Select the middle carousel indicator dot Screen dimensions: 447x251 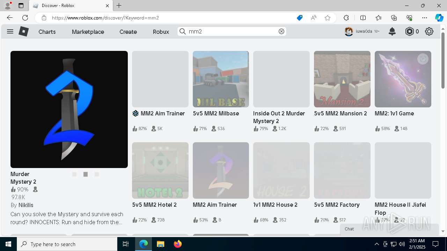86,174
